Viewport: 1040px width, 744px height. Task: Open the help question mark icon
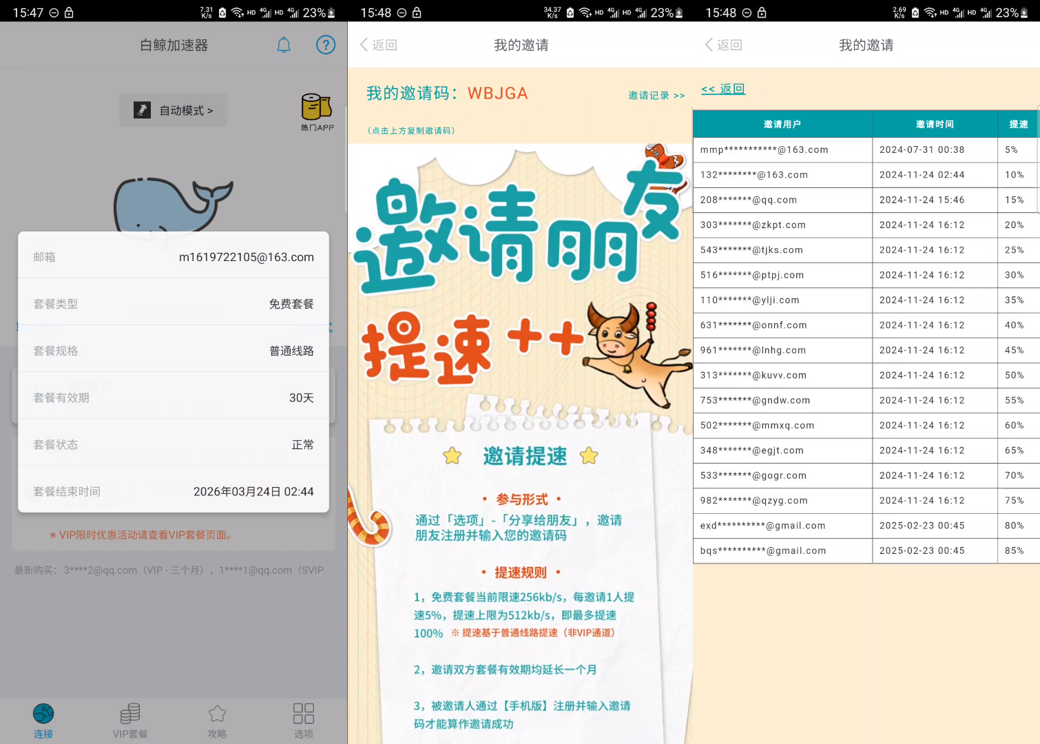click(x=325, y=45)
